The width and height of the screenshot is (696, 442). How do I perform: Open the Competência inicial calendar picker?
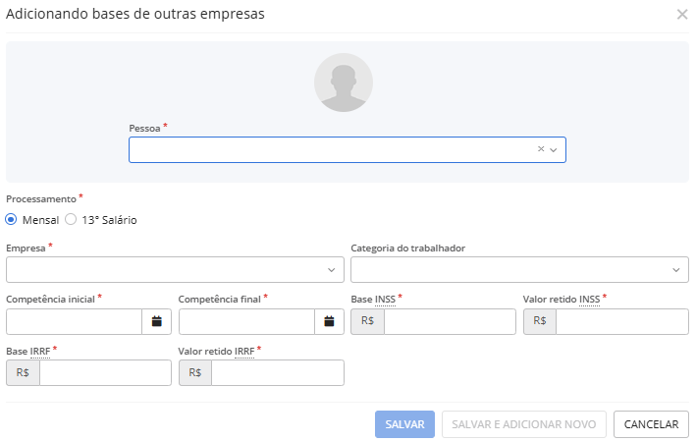pos(157,321)
